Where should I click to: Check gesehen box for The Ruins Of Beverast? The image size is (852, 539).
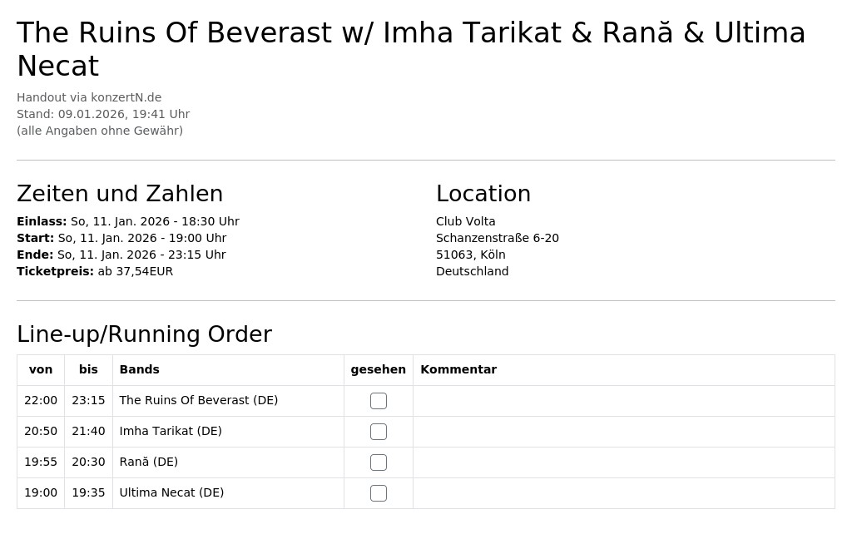click(379, 401)
